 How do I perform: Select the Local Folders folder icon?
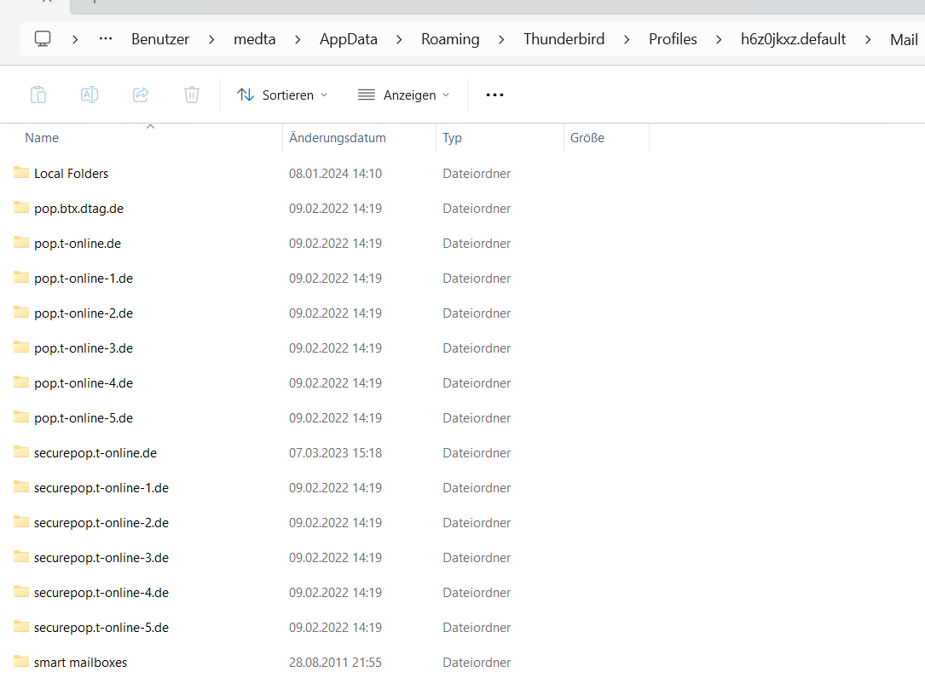pos(21,173)
